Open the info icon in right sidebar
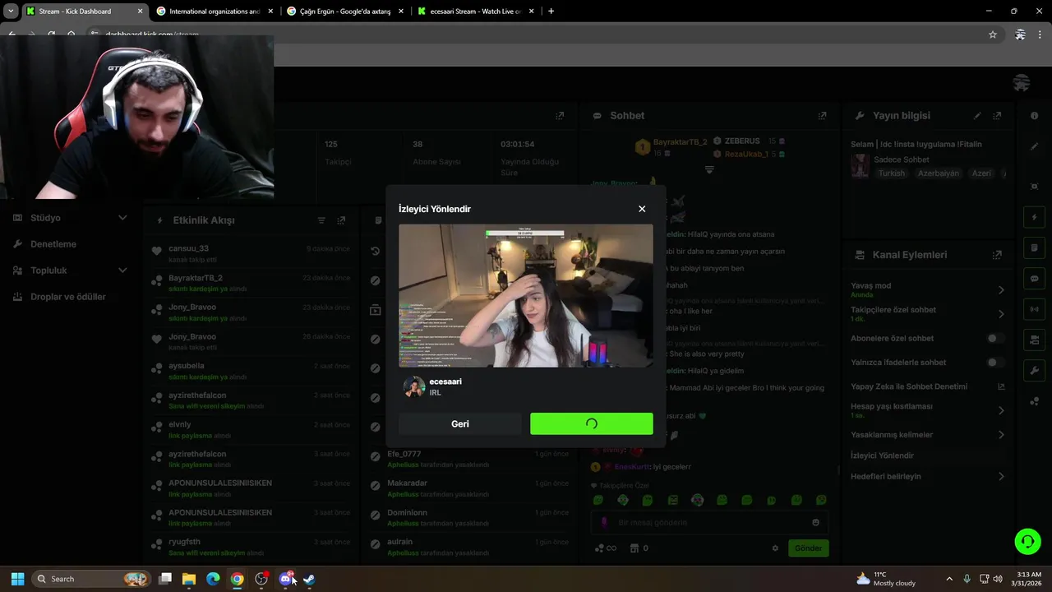 click(1034, 116)
